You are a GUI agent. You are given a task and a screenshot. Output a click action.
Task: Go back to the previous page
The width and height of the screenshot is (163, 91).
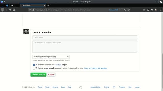point(2,10)
